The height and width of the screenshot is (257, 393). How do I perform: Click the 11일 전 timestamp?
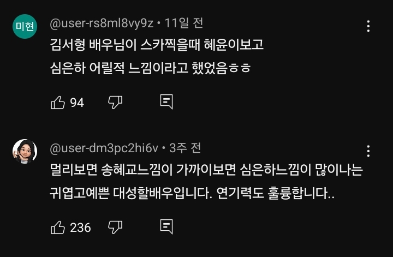(x=183, y=23)
